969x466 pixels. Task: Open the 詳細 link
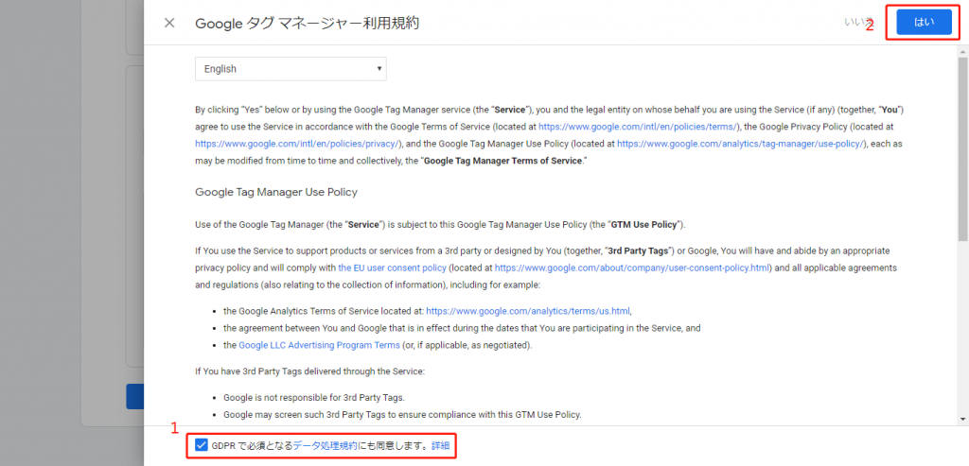point(440,445)
